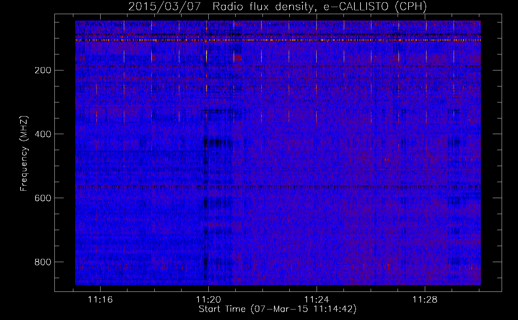This screenshot has height=320, width=518.
Task: Click the 11:16 time tick label
Action: tap(101, 300)
